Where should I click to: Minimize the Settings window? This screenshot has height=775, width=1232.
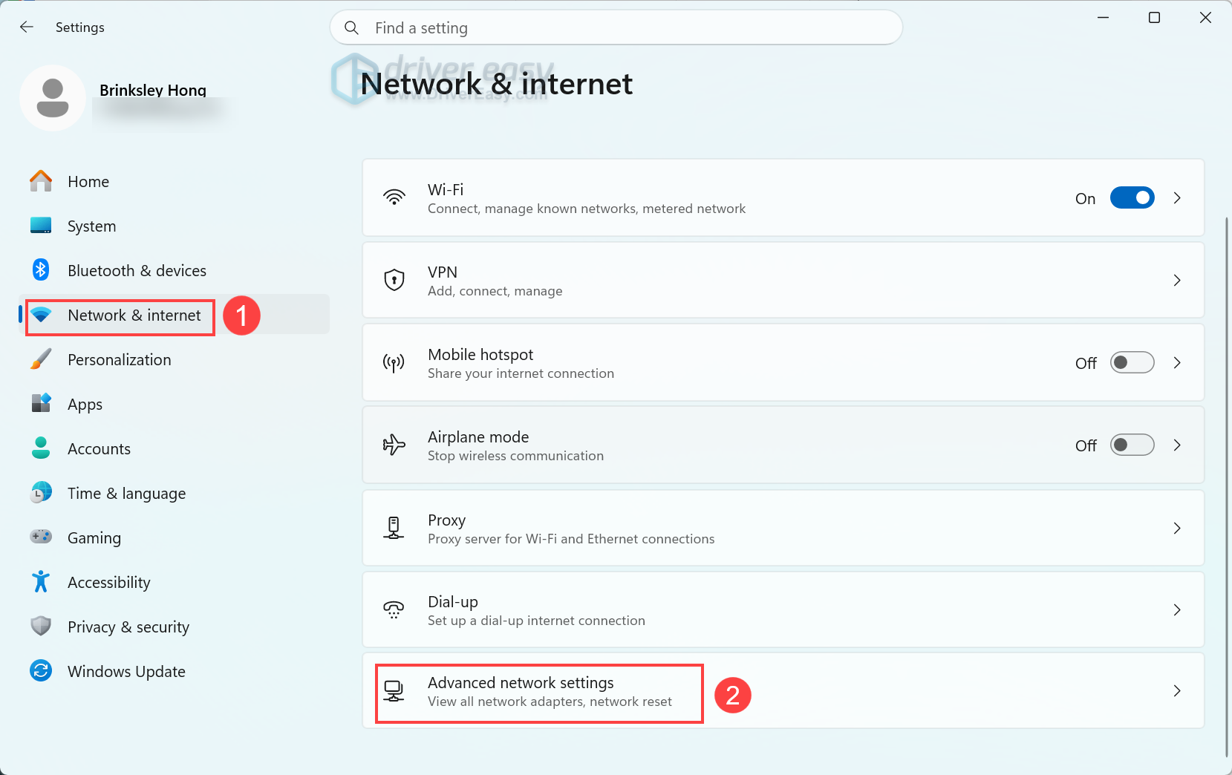[x=1104, y=17]
